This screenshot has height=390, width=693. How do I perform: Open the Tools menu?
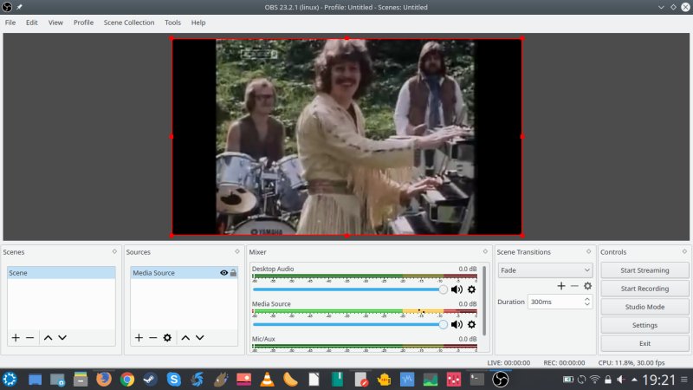point(172,23)
